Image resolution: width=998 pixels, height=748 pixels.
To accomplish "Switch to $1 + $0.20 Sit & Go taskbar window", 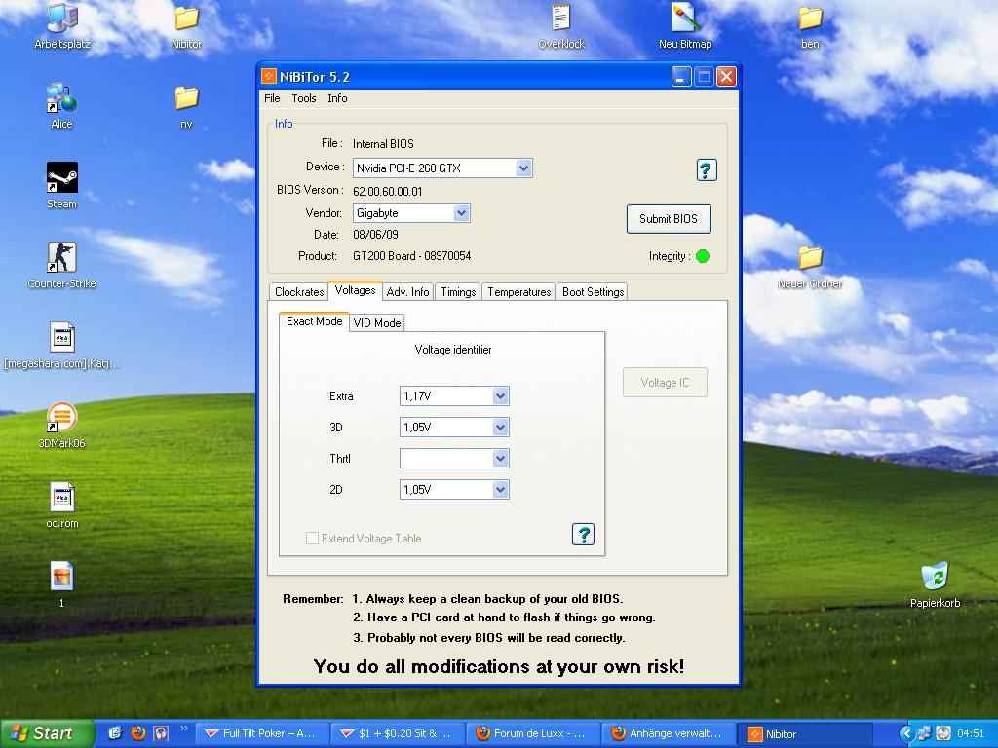I will [399, 733].
